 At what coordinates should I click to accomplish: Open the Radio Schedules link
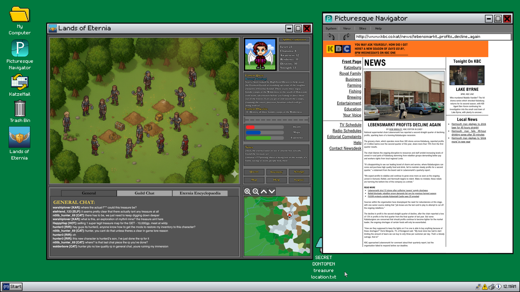(x=347, y=131)
